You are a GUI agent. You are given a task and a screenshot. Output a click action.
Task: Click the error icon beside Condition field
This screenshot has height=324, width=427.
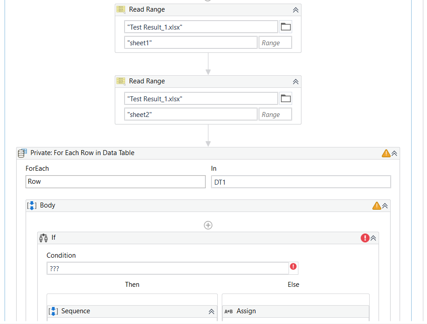point(293,267)
